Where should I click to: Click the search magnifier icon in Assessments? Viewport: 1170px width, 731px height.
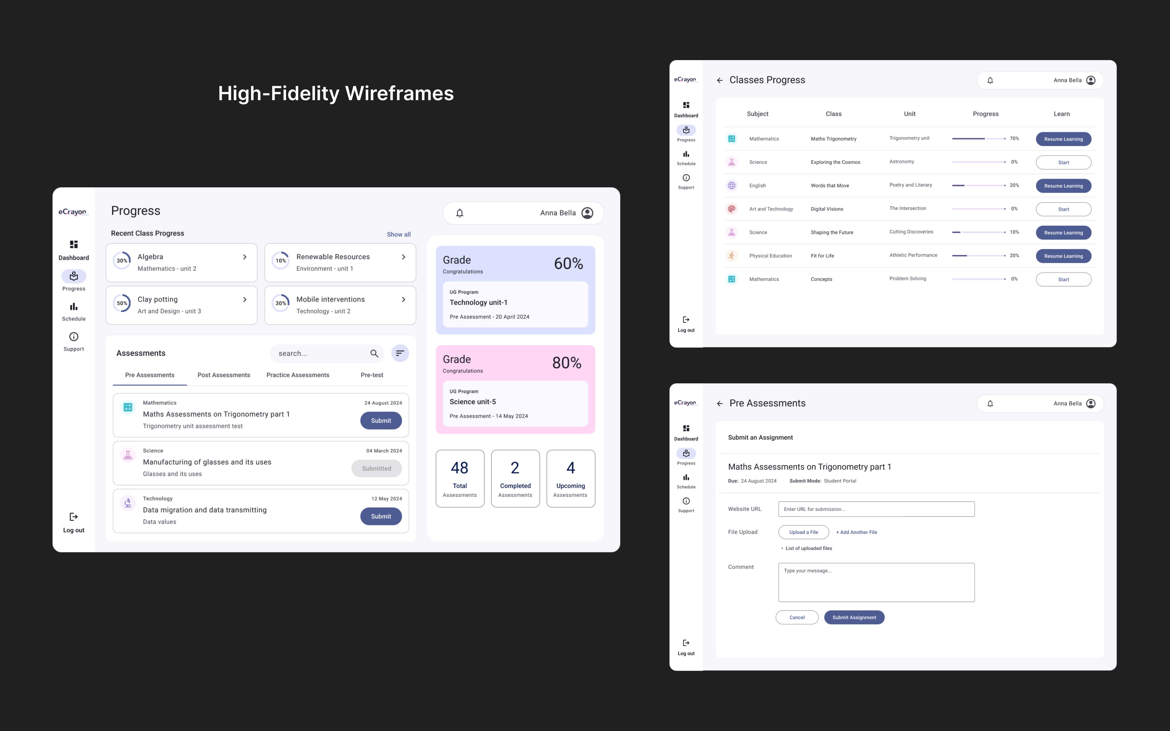[x=374, y=353]
